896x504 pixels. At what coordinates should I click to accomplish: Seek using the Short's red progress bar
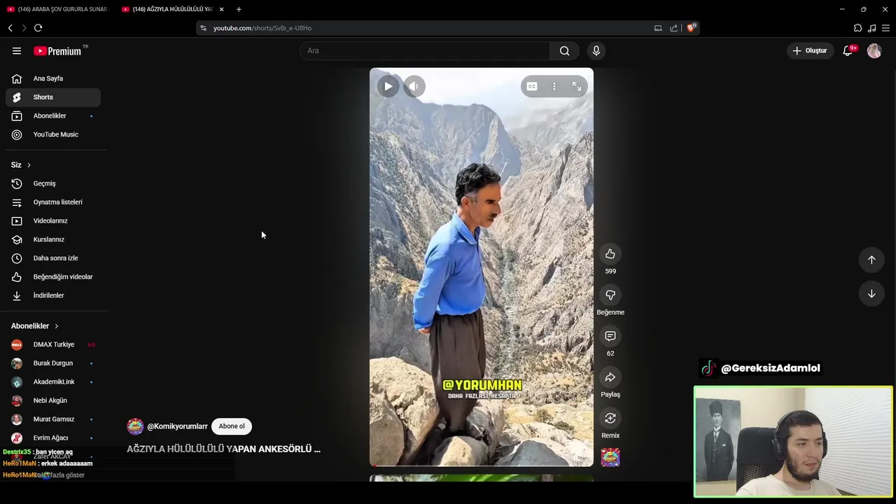[482, 465]
